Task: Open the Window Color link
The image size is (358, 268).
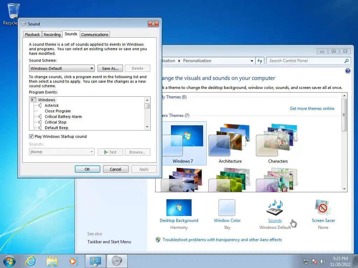Action: (227, 221)
